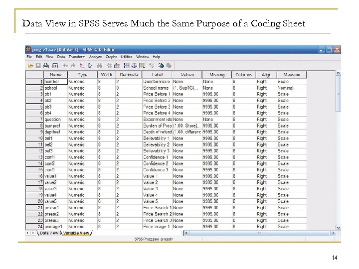Switch to the Data View tab

click(x=49, y=233)
